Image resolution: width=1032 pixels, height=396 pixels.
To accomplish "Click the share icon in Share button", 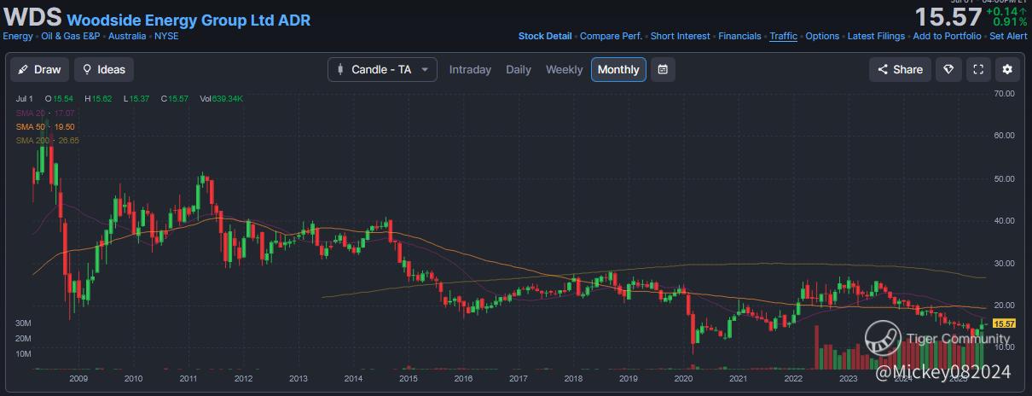I will coord(882,70).
